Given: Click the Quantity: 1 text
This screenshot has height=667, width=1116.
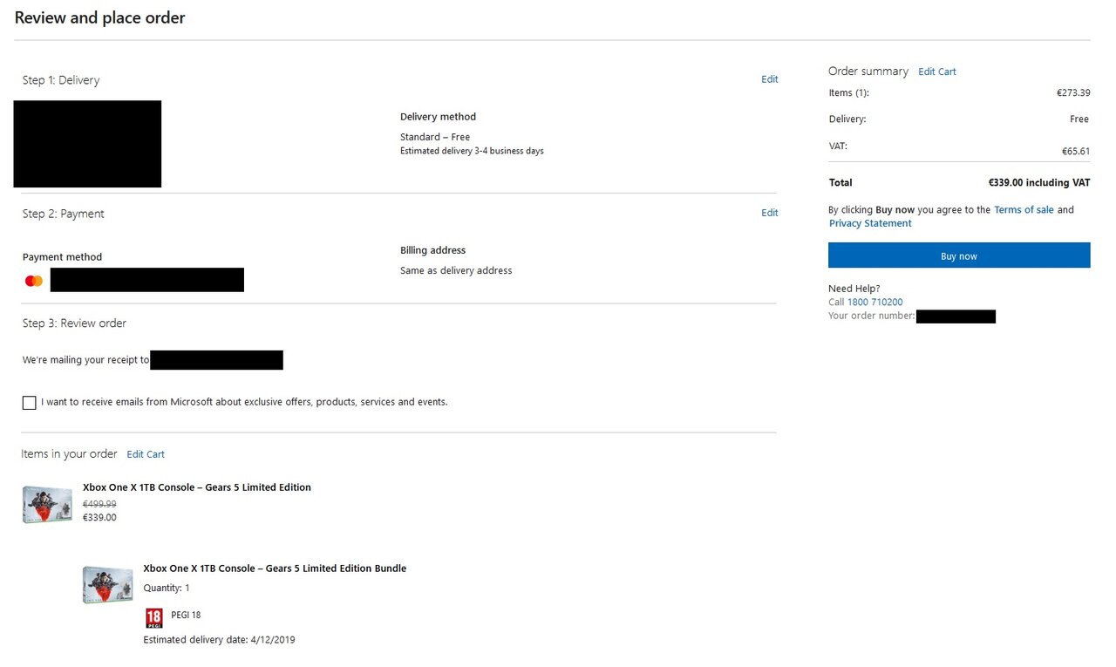Looking at the screenshot, I should (167, 589).
